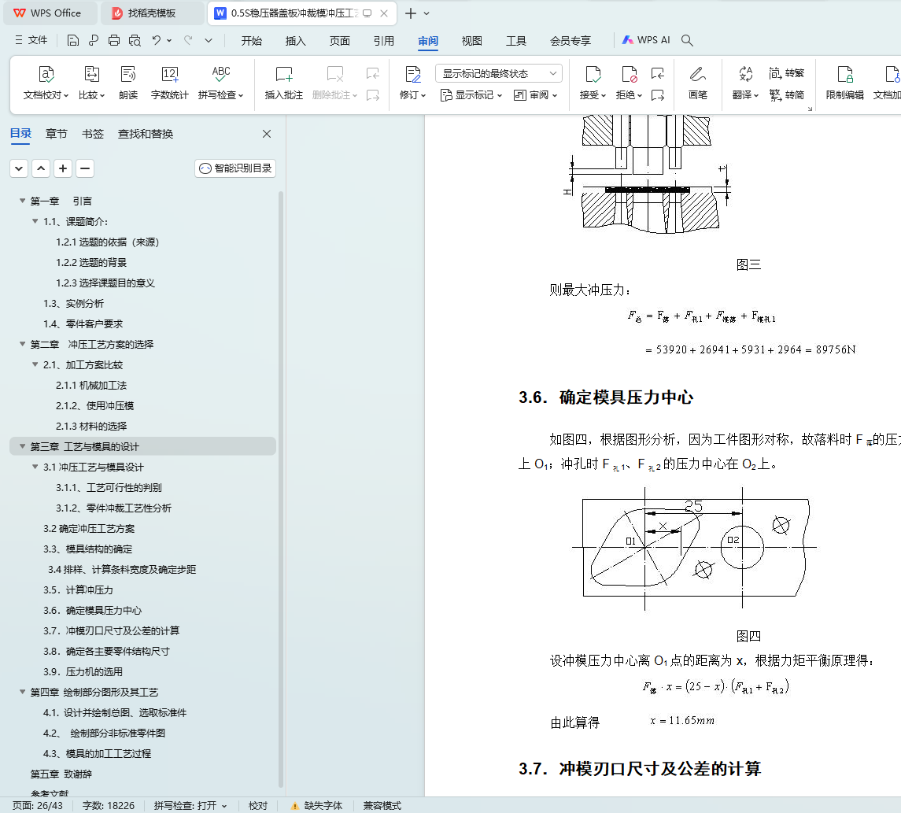Click the search magnifier icon
901x813 pixels.
click(687, 40)
